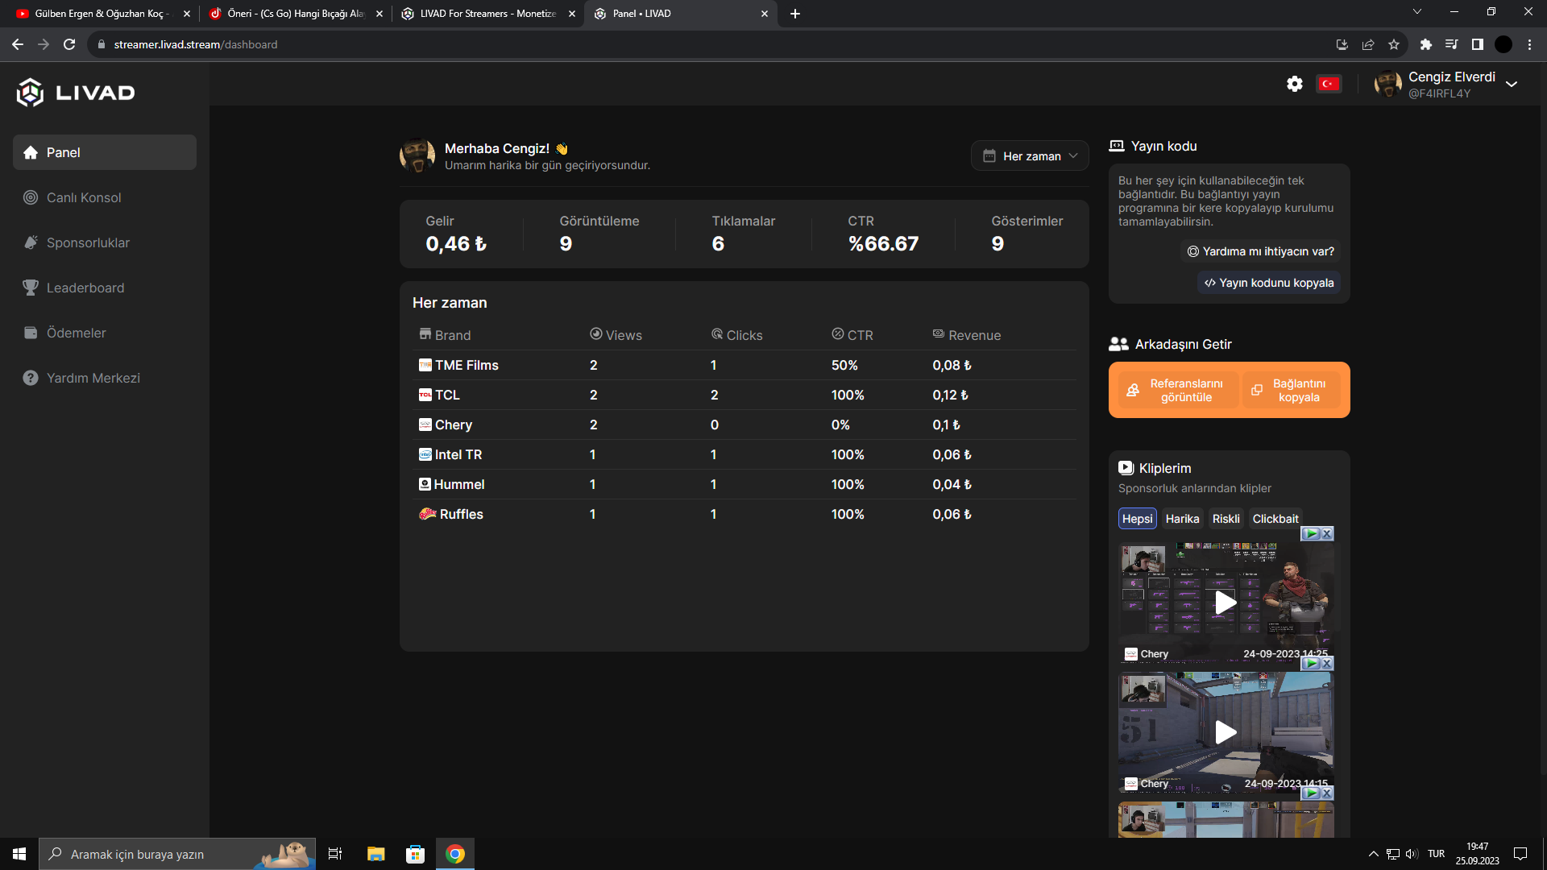Select the Hepsi clip filter

click(1137, 519)
